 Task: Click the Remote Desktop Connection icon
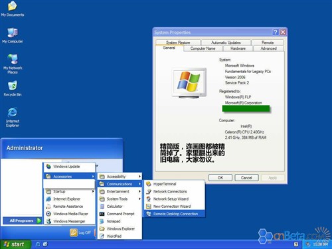149,214
